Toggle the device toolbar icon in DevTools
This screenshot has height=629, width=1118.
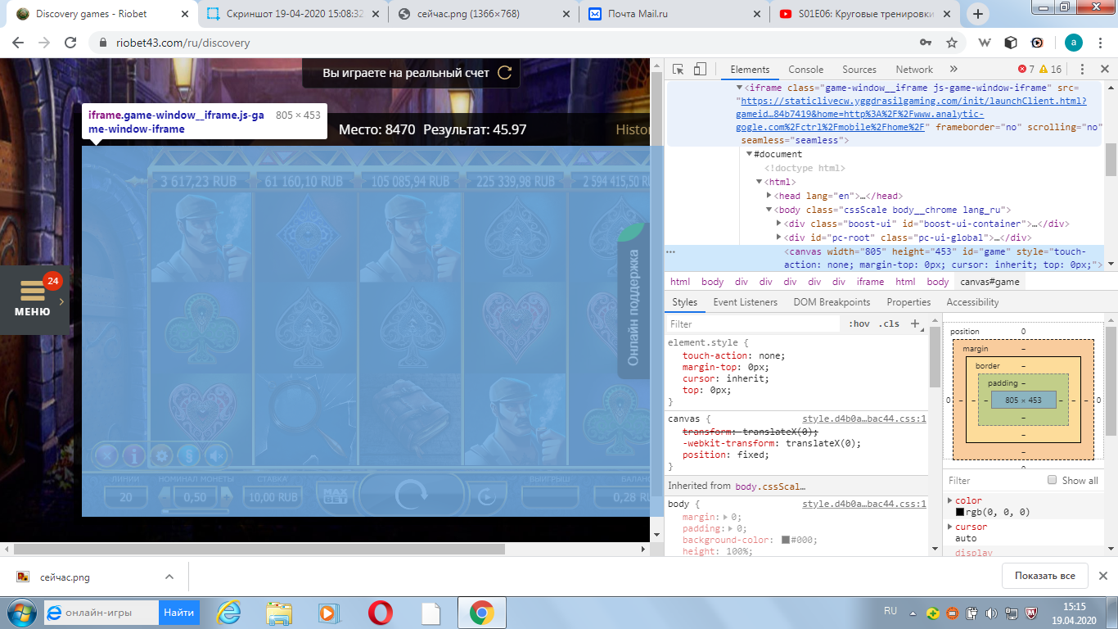click(x=700, y=70)
